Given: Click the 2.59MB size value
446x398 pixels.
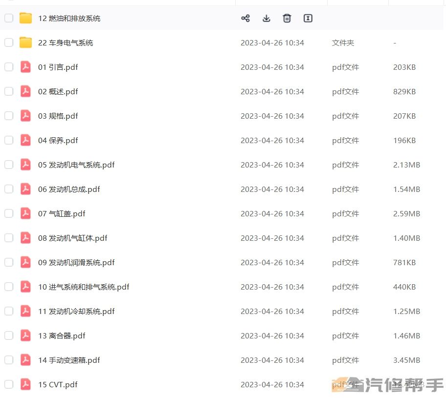Looking at the screenshot, I should tap(406, 214).
